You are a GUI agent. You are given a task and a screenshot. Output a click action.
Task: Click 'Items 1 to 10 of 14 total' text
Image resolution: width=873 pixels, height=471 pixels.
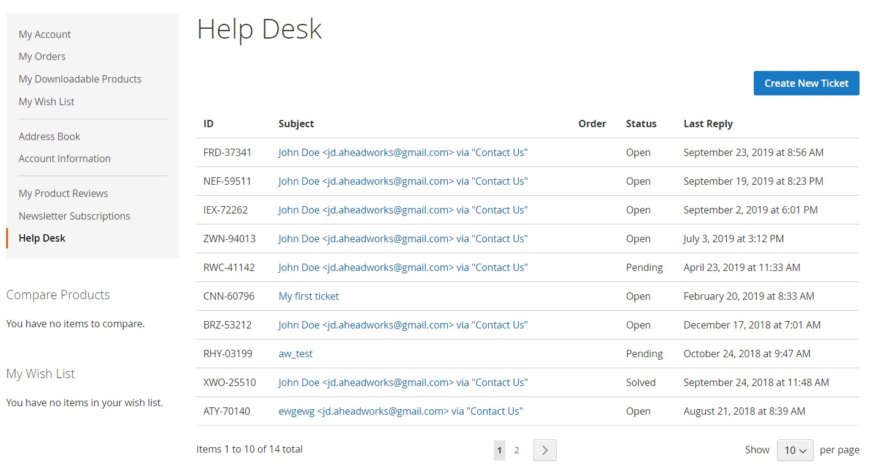pos(250,449)
